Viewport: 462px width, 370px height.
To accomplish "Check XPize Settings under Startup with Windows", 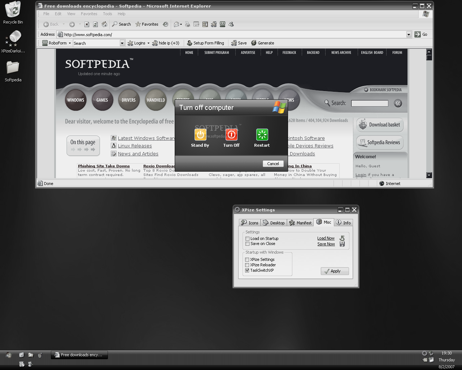I will (x=247, y=259).
